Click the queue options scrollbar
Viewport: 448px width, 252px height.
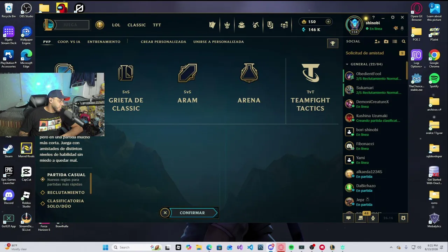91,183
